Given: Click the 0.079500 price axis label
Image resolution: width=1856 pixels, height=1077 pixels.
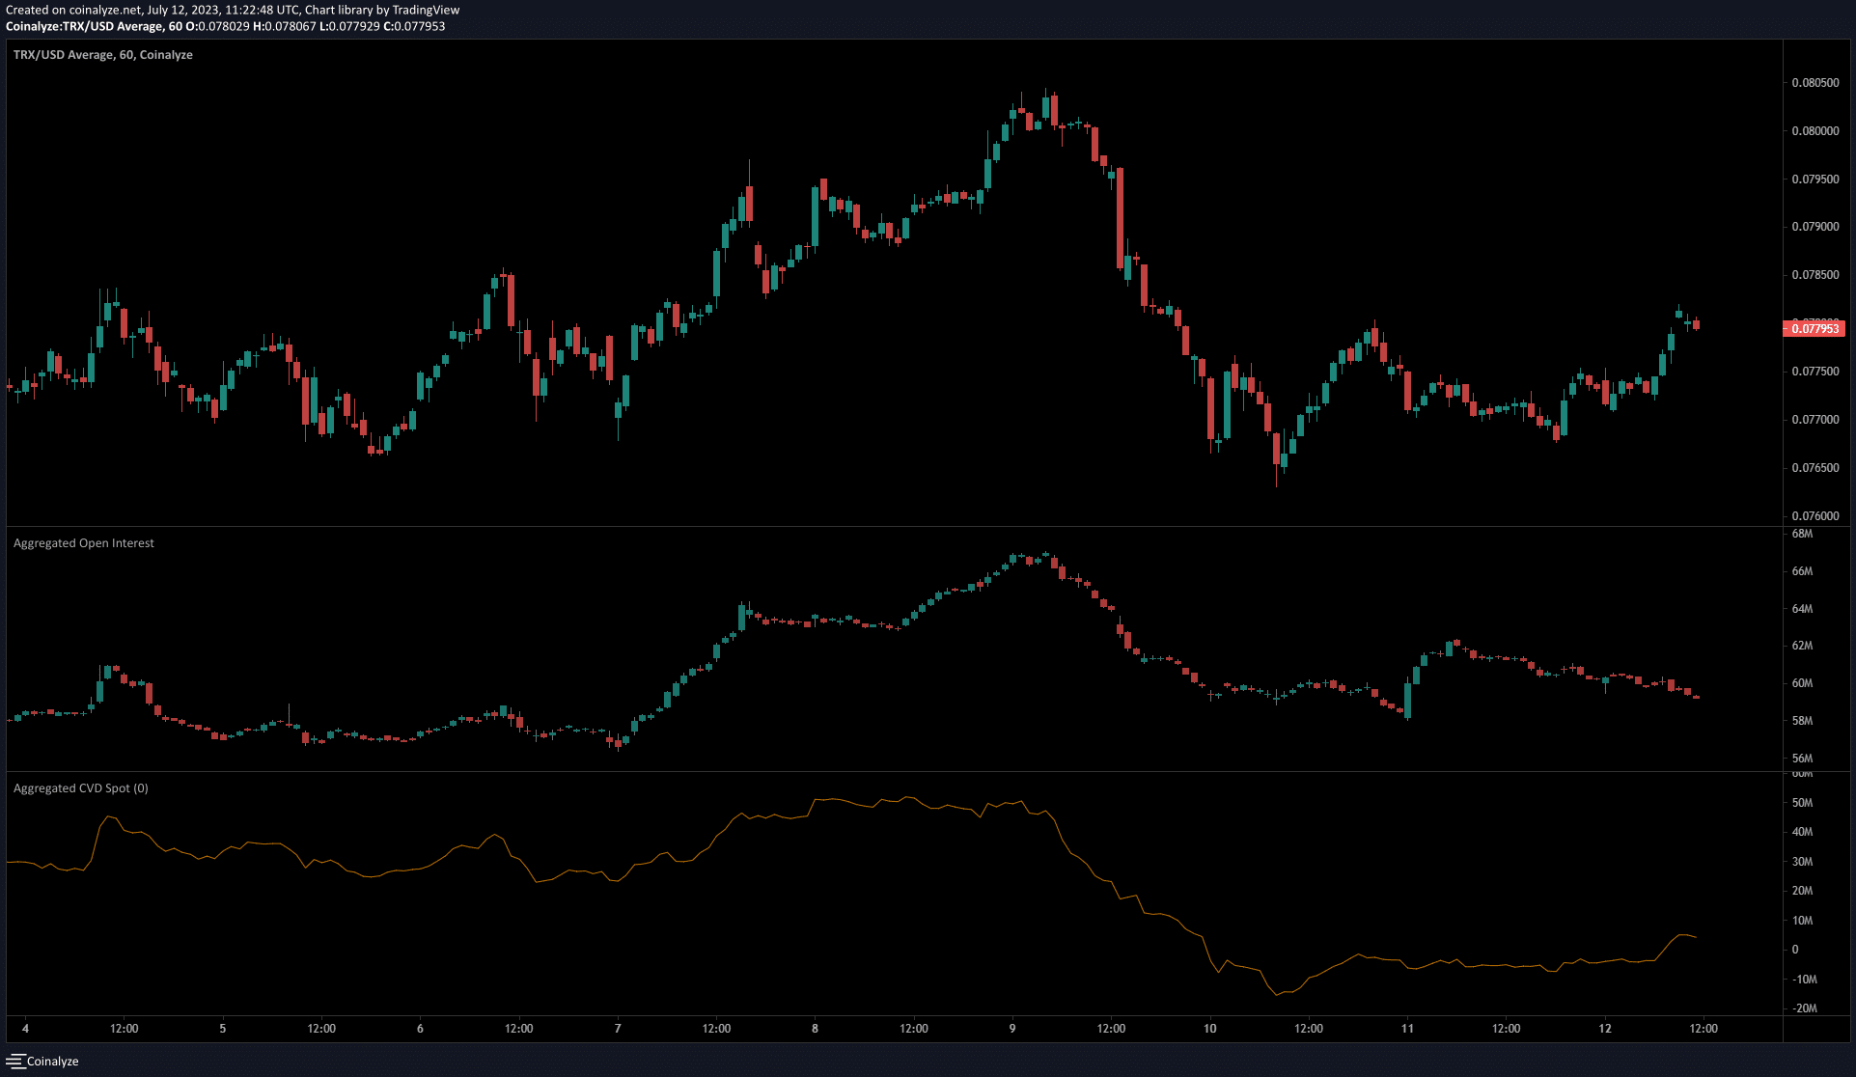Looking at the screenshot, I should 1815,179.
